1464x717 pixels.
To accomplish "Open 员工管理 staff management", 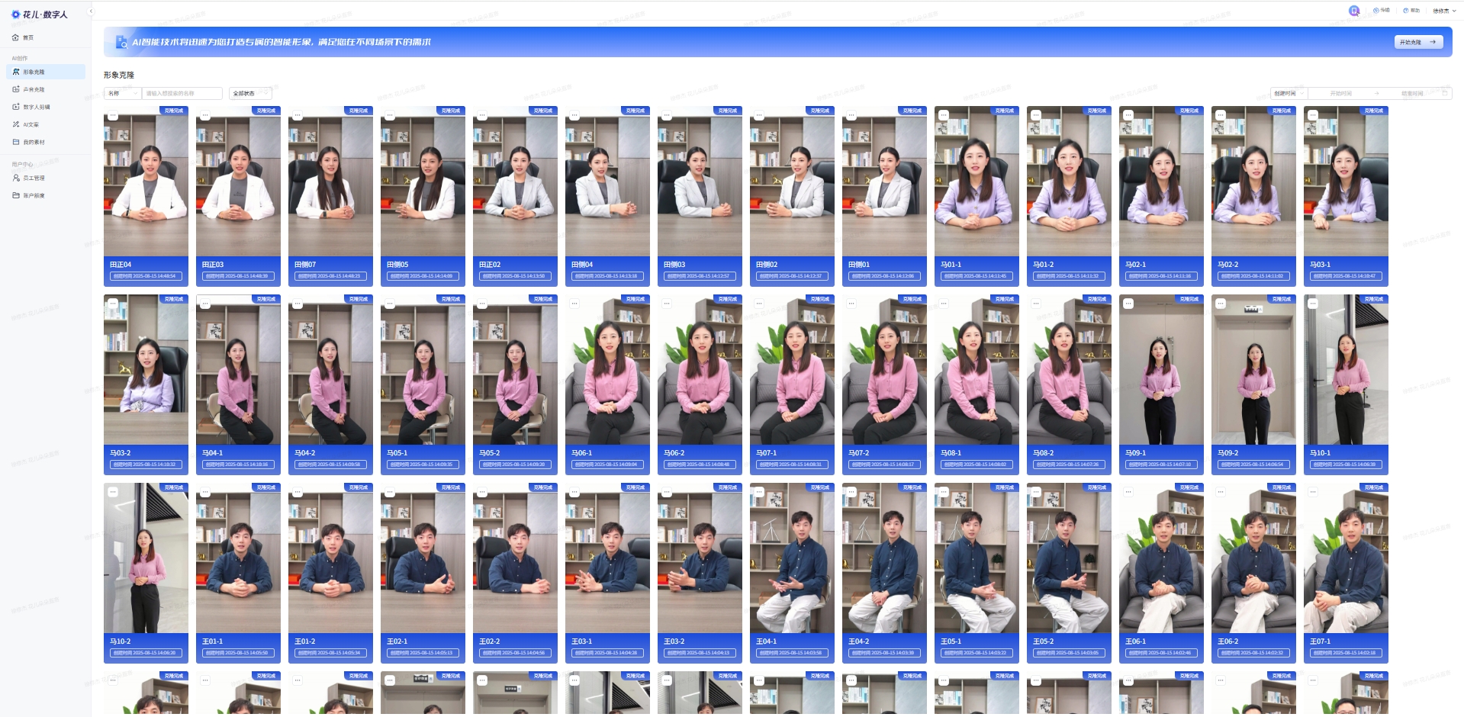I will click(34, 178).
